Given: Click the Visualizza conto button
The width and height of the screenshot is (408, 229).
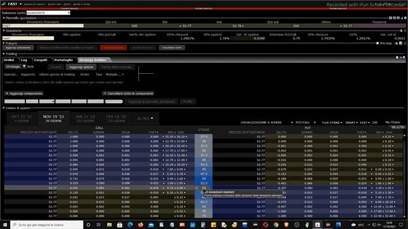Looking at the screenshot, I should click(x=172, y=48).
